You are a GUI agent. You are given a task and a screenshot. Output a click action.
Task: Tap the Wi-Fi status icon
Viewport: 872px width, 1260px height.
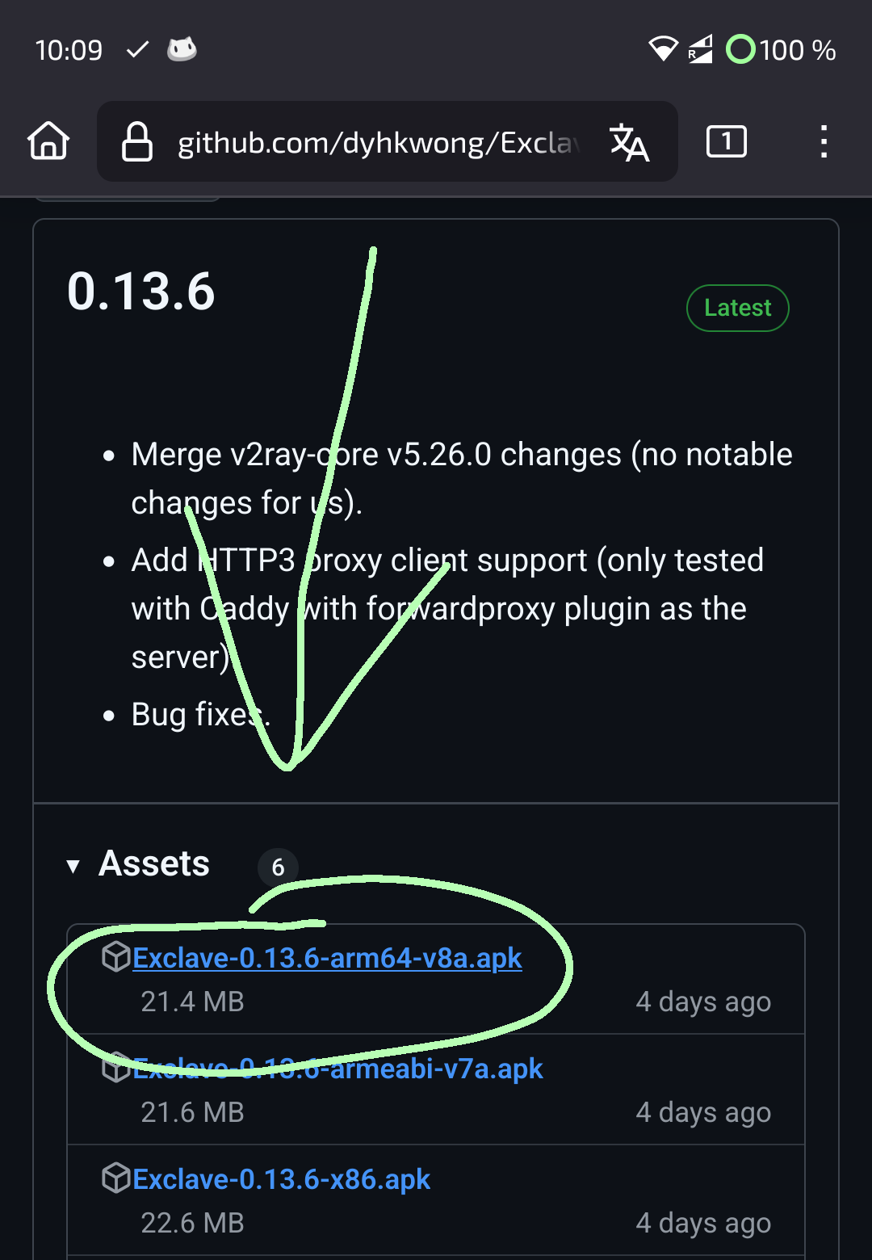[x=663, y=50]
